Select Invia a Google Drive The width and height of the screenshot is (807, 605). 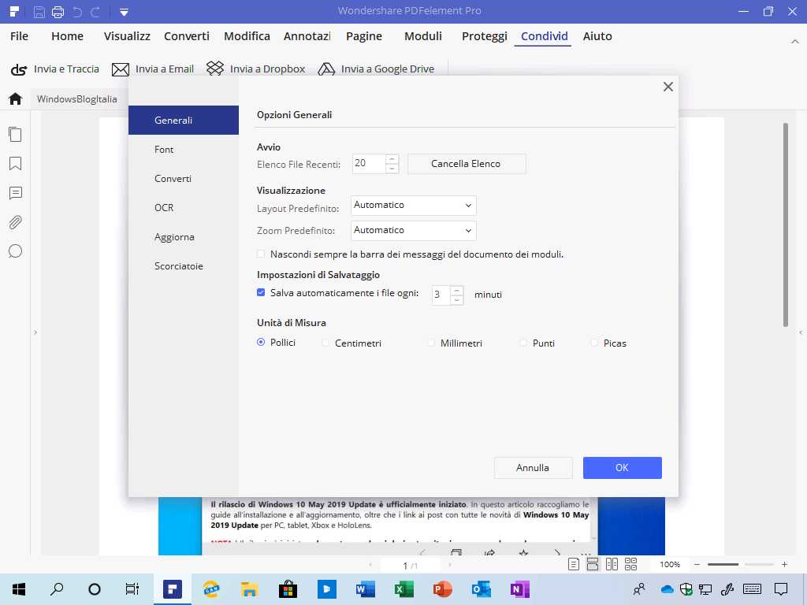tap(376, 69)
